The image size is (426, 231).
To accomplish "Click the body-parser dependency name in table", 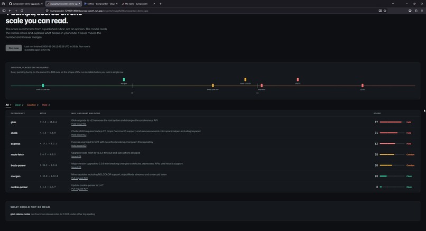I will pyautogui.click(x=18, y=165).
